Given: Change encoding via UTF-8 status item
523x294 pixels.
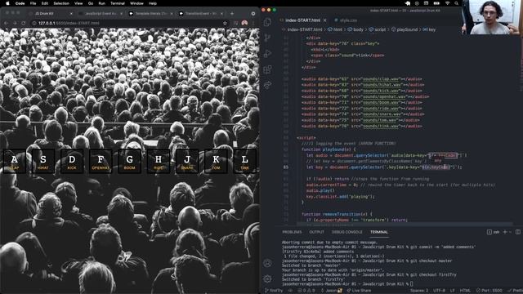Looking at the screenshot, I should pos(439,291).
